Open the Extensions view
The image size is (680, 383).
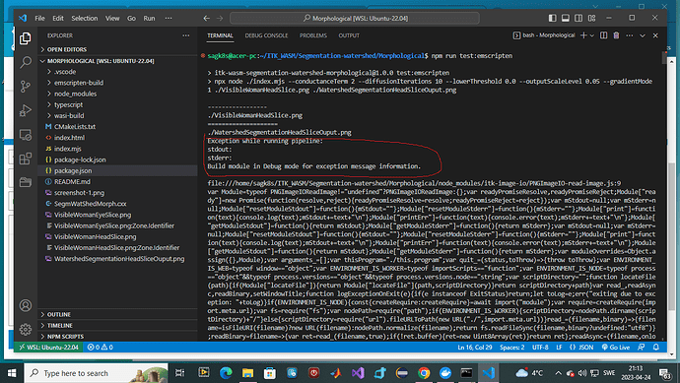(x=26, y=159)
